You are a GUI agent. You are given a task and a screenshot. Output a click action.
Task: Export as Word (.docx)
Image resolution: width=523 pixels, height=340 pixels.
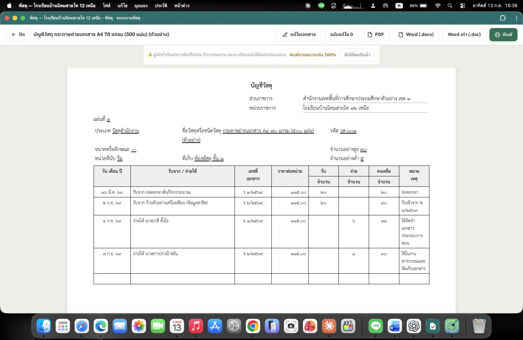[416, 35]
